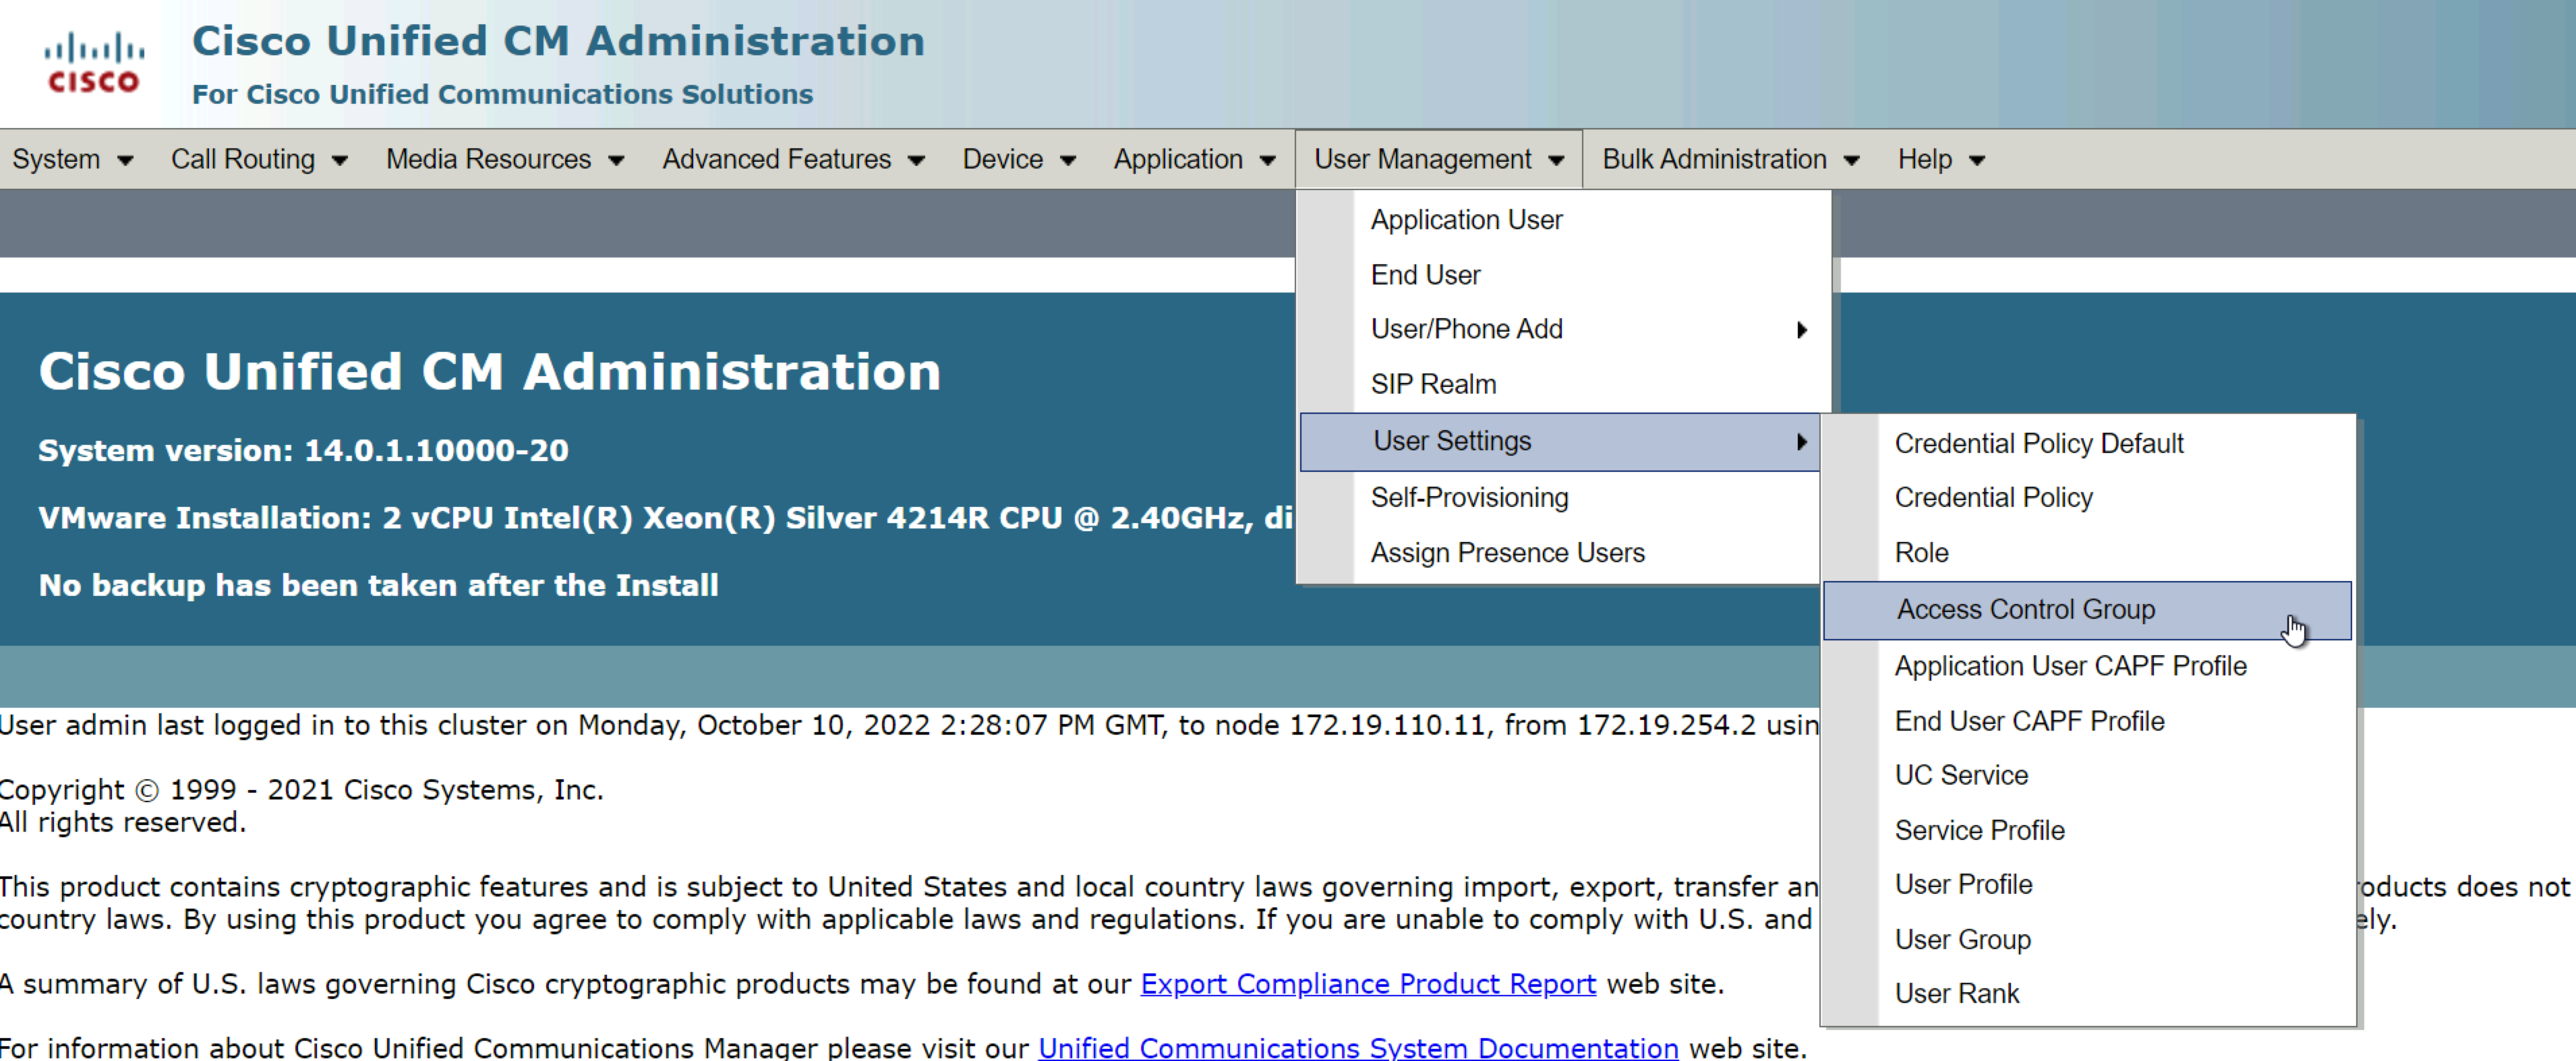This screenshot has width=2576, height=1061.
Task: Select UC Service in the submenu
Action: (x=2088, y=775)
